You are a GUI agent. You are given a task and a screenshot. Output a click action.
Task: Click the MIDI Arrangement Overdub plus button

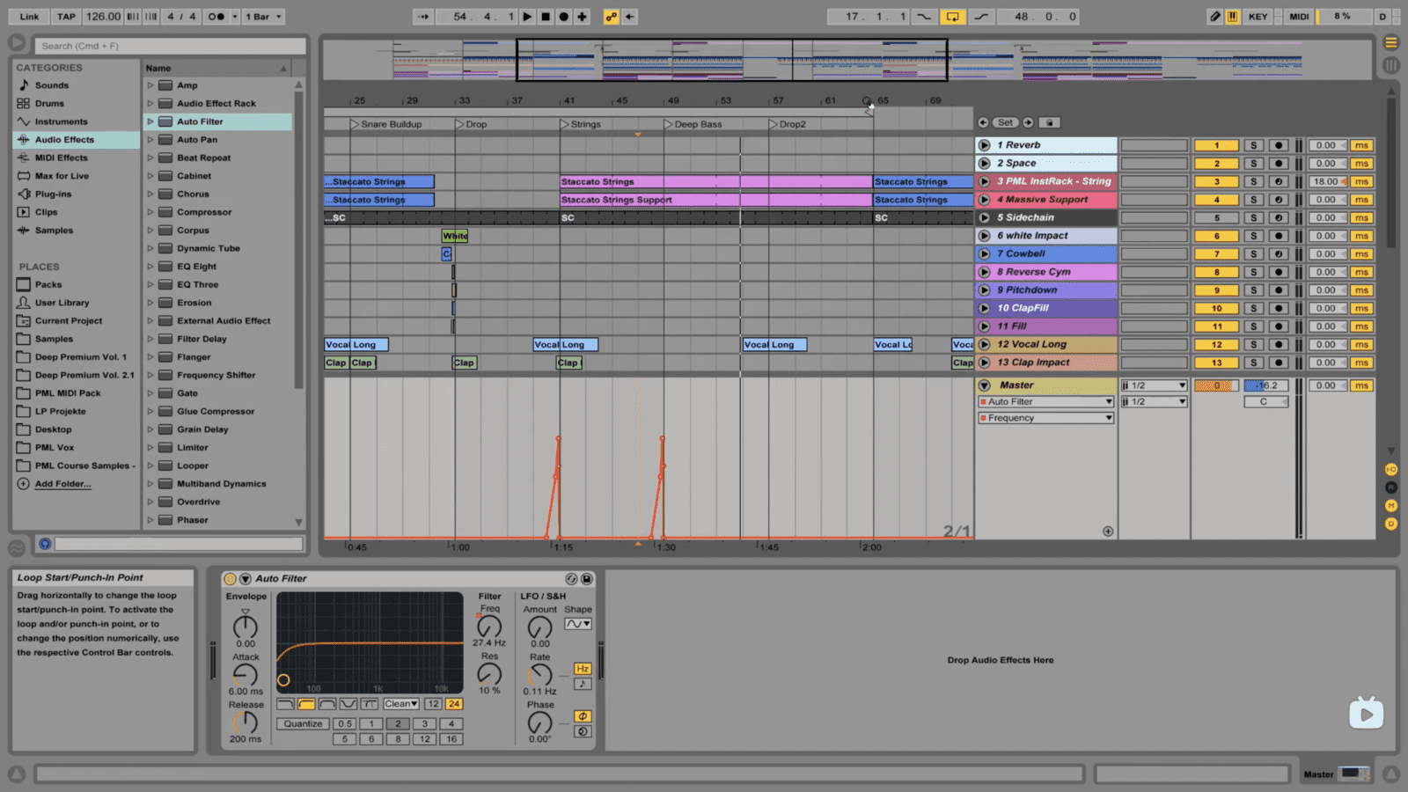tap(582, 17)
